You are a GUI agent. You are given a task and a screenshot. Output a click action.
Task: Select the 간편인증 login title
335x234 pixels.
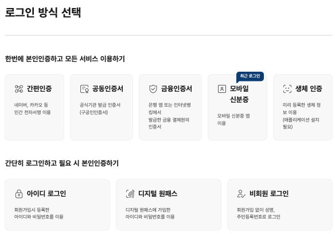(39, 89)
